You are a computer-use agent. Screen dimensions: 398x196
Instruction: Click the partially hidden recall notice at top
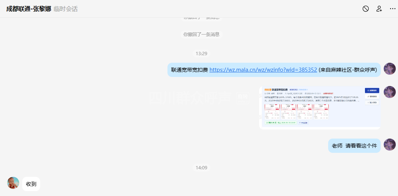[x=201, y=18]
